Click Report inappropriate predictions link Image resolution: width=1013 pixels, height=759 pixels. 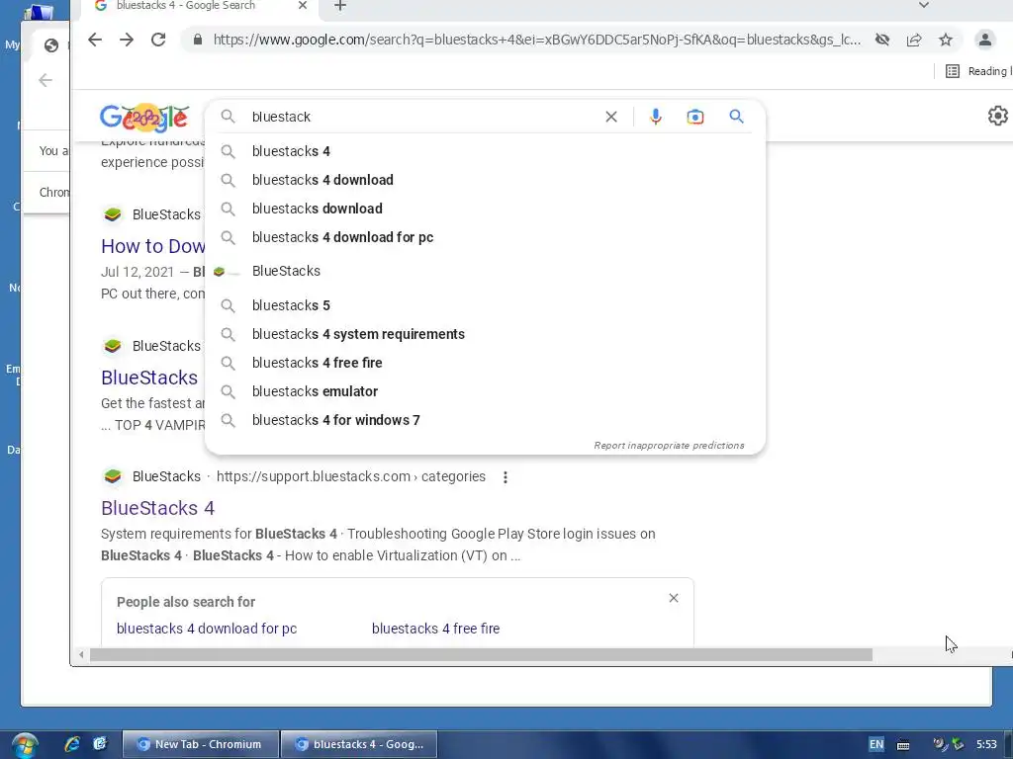coord(669,446)
